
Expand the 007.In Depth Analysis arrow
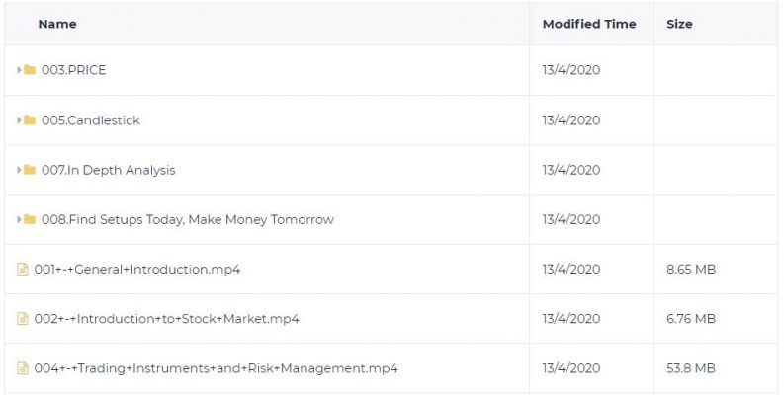click(x=19, y=170)
